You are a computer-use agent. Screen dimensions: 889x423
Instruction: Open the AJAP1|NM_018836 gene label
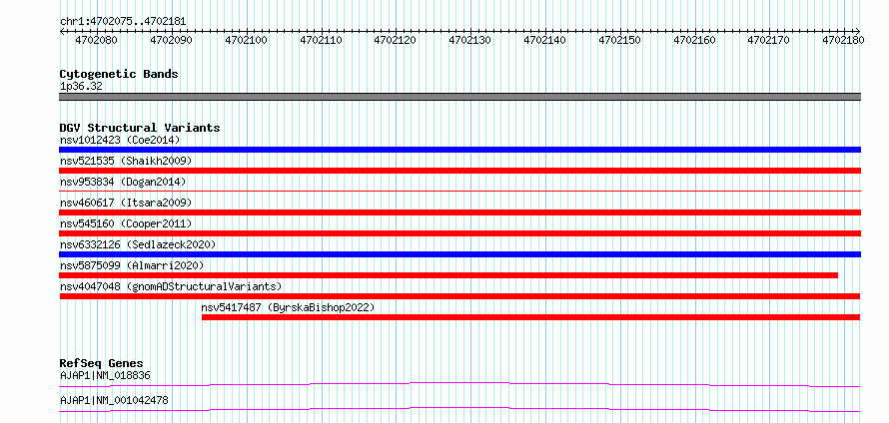click(106, 375)
